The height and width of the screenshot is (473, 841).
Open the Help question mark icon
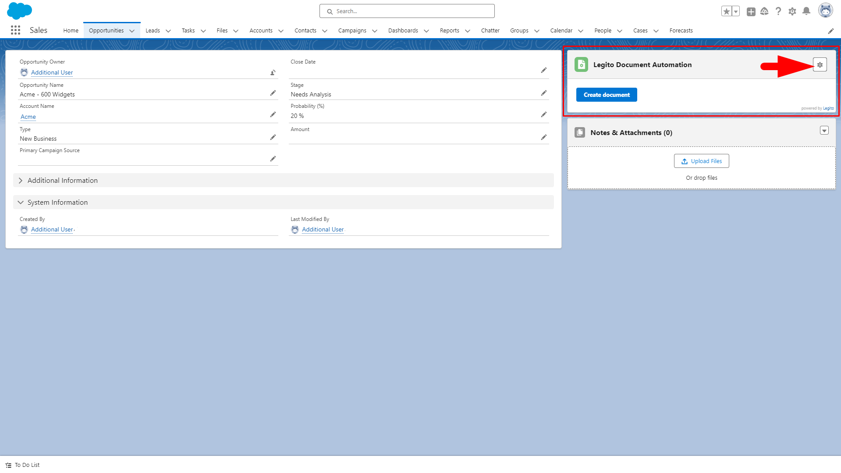coord(778,11)
